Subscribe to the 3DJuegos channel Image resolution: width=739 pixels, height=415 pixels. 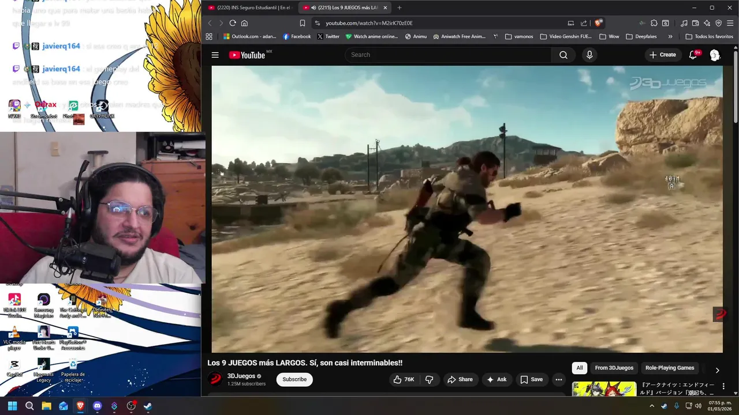point(294,379)
